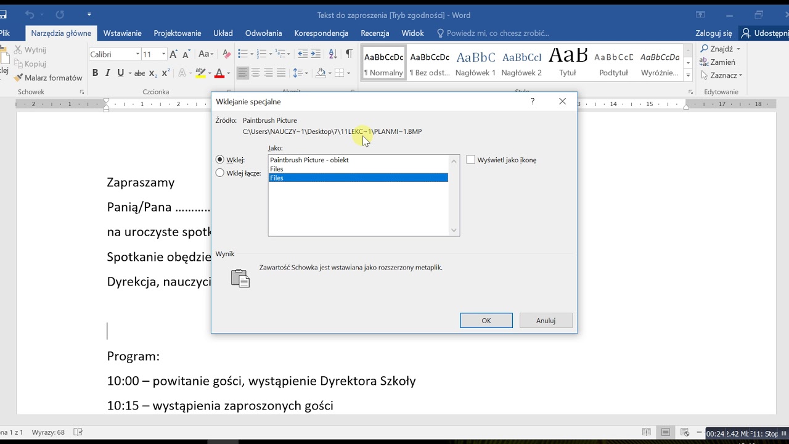Image resolution: width=789 pixels, height=444 pixels.
Task: Decrease paragraph indent
Action: 301,54
